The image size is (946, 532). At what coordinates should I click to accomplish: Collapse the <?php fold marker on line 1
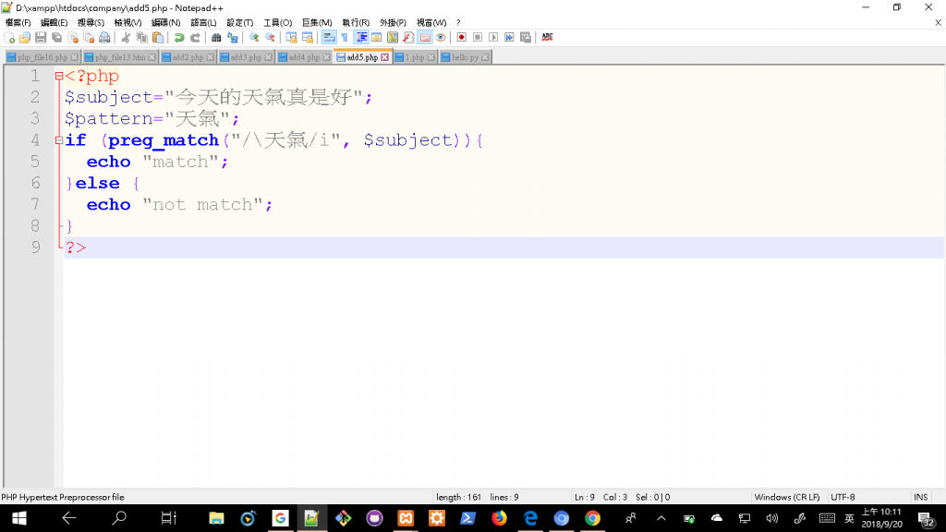point(58,76)
